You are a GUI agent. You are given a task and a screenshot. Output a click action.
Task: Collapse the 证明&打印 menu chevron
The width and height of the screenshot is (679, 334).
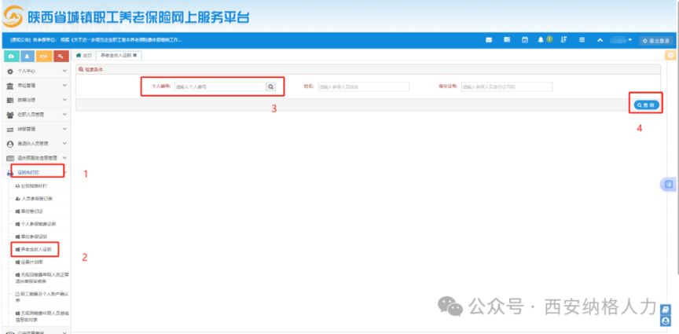pos(65,172)
